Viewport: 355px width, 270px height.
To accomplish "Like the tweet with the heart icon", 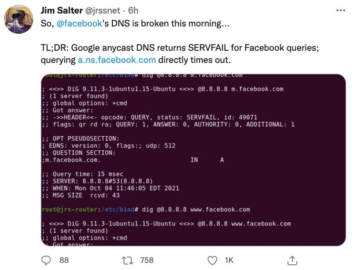I will pyautogui.click(x=212, y=260).
